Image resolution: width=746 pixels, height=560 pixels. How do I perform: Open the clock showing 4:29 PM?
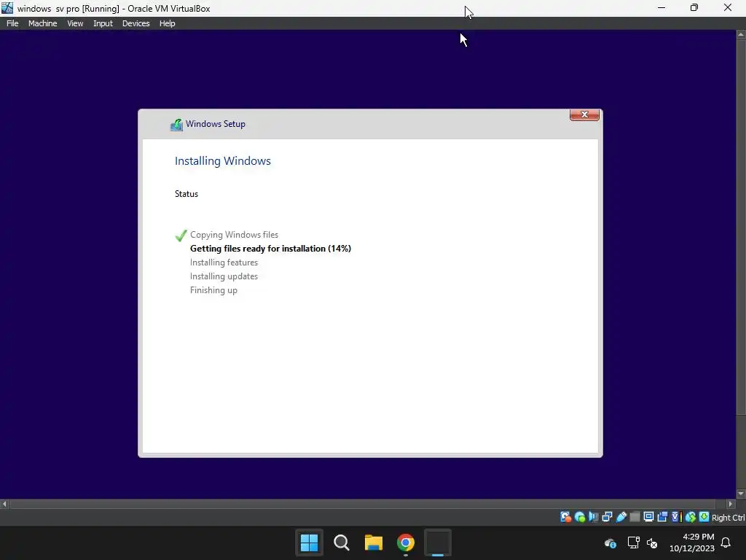tap(692, 542)
